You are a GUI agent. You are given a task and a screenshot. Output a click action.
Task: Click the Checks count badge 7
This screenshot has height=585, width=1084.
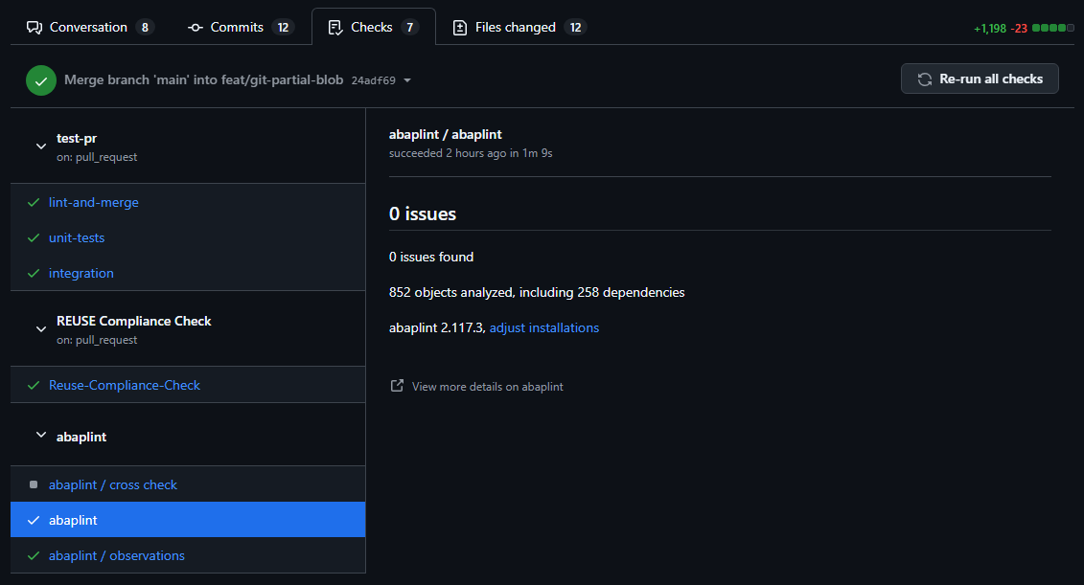pos(410,28)
